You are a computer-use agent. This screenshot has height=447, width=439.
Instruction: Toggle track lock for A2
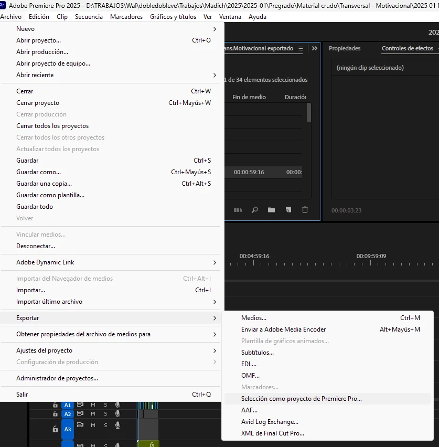tap(55, 413)
